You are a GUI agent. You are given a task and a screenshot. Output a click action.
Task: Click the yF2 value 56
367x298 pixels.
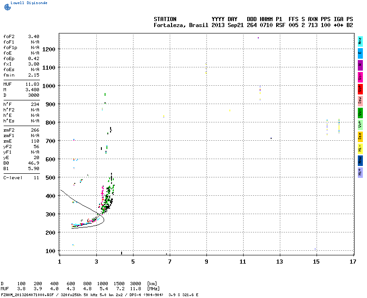pyautogui.click(x=37, y=147)
